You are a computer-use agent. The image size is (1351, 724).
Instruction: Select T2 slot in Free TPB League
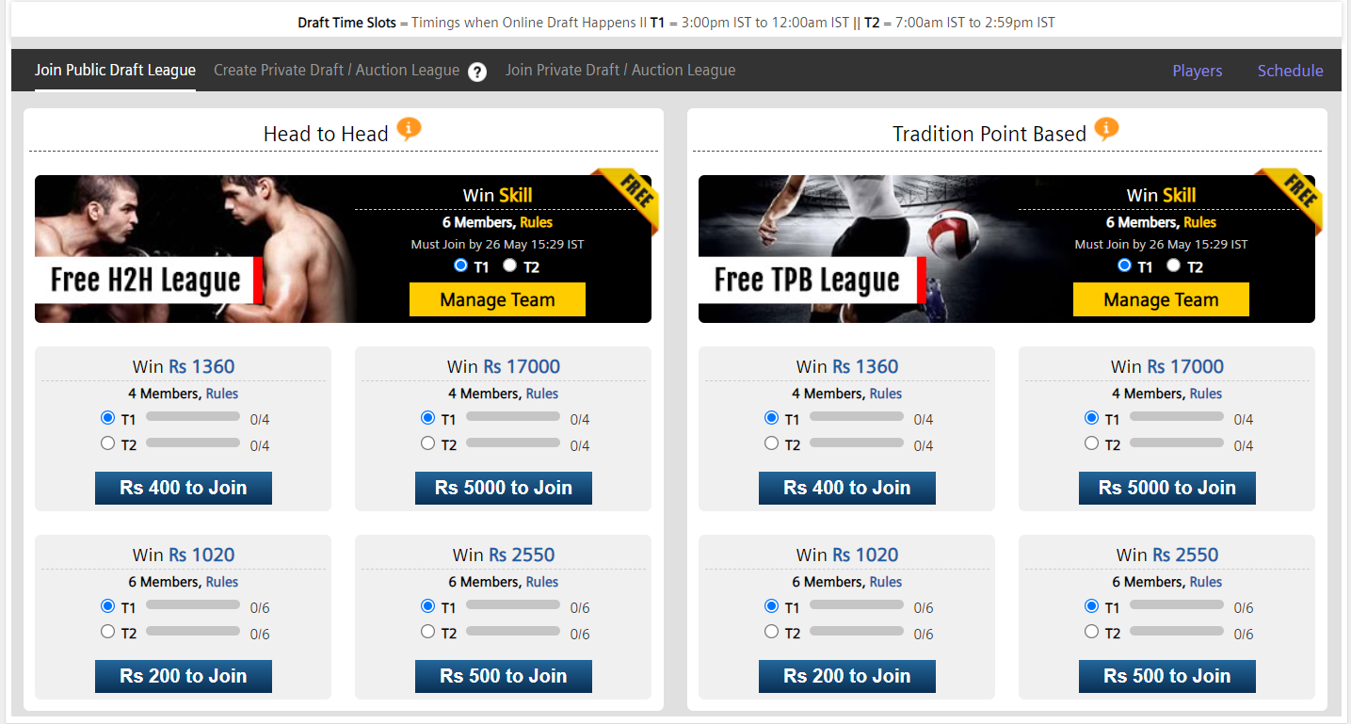[1173, 265]
